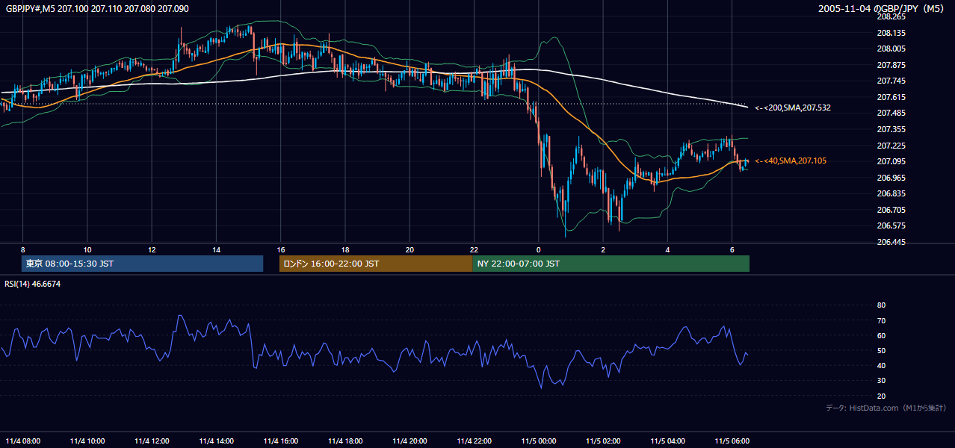Click the 2005-11-04 GBP/JPY (M5) chart title
This screenshot has height=448, width=955.
pyautogui.click(x=883, y=8)
